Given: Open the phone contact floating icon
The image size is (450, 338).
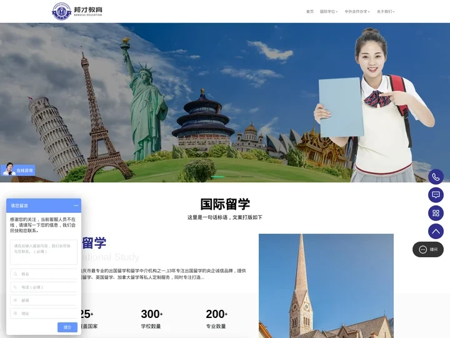Looking at the screenshot, I should (436, 177).
